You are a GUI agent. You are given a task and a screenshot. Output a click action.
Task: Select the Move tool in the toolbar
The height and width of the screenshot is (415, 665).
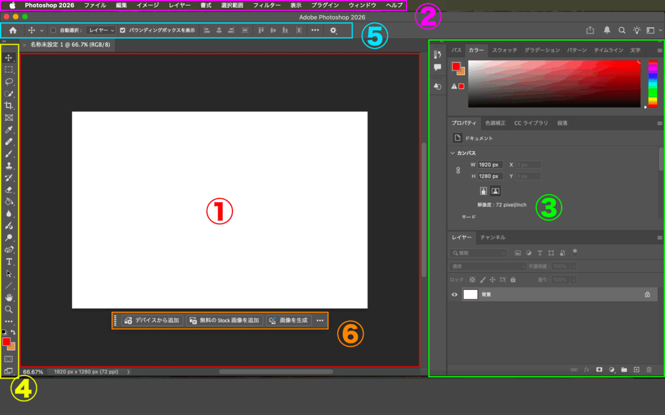tap(9, 58)
